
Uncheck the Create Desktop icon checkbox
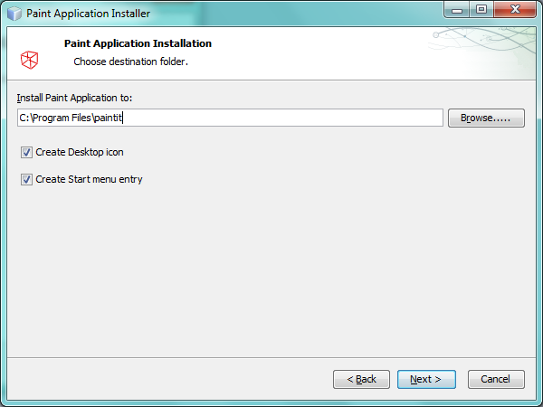tap(26, 153)
